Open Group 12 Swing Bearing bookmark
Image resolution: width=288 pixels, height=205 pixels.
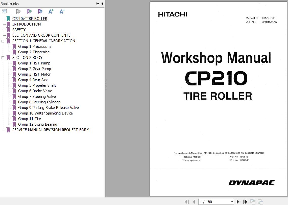tap(38, 124)
